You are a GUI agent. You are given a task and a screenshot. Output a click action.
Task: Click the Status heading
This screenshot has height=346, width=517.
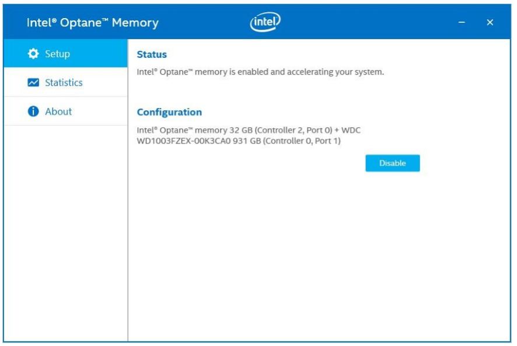[152, 54]
